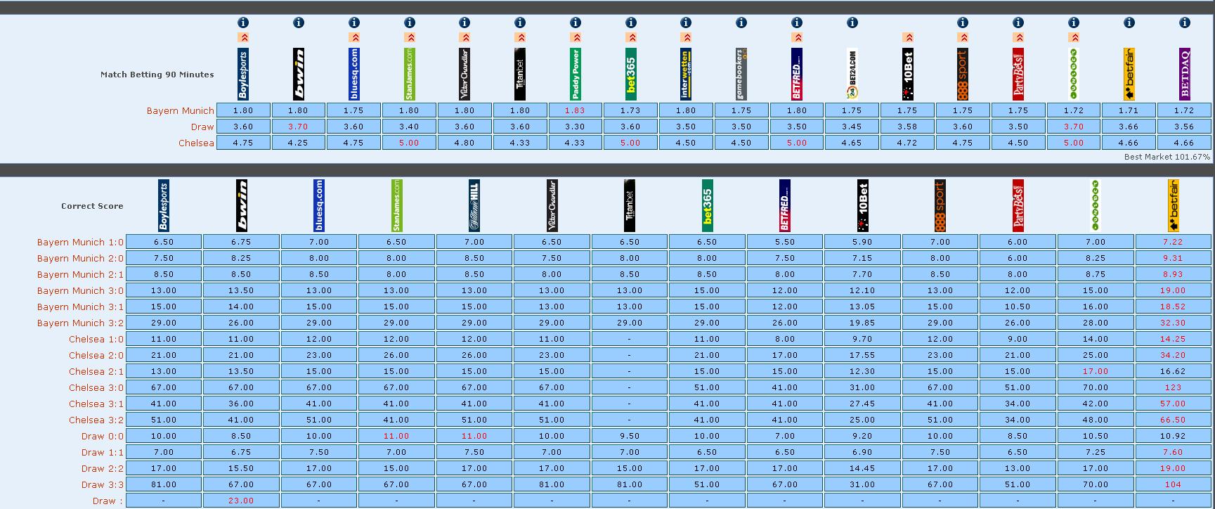Expand the chevron arrows above bluesq.com
Screen dimensions: 1215x509
coord(354,38)
